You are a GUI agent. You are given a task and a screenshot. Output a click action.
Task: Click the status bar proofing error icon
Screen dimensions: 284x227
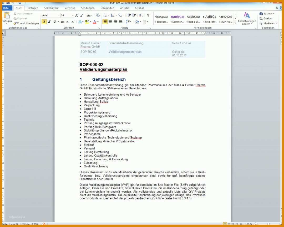click(x=43, y=224)
